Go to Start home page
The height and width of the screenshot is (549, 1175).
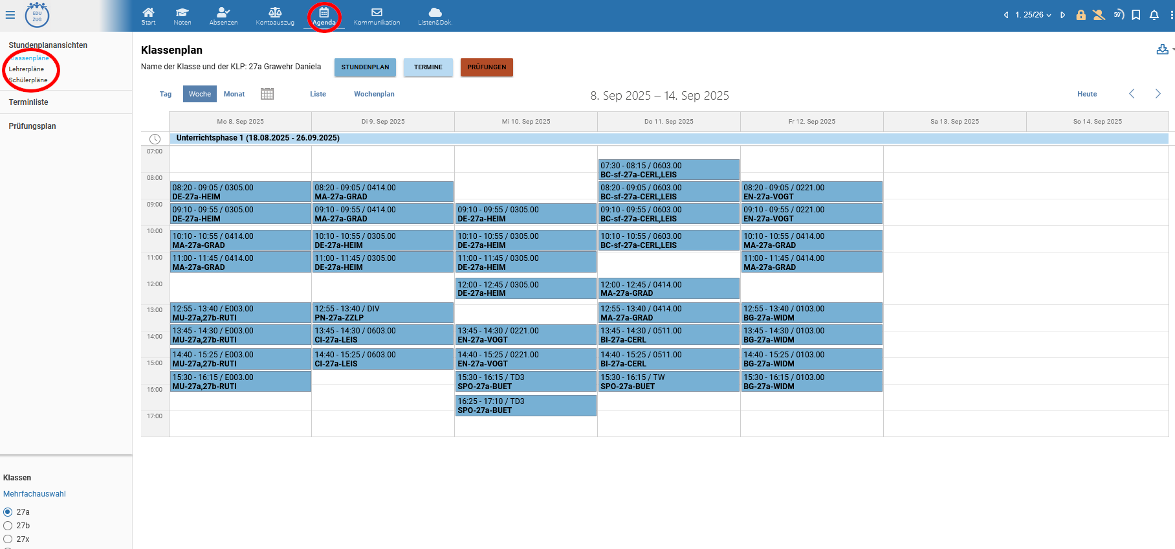148,16
